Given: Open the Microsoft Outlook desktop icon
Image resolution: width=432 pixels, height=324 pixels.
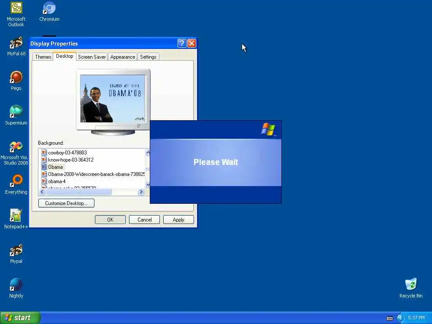Looking at the screenshot, I should tap(16, 14).
